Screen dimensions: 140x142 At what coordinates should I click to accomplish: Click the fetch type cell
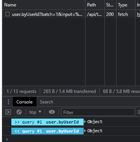coord(123,14)
